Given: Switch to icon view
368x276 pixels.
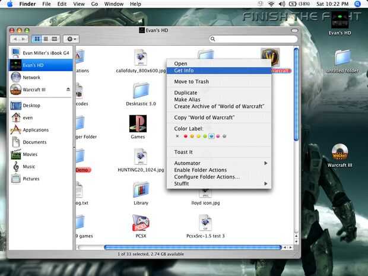Looking at the screenshot, I should pyautogui.click(x=37, y=39).
